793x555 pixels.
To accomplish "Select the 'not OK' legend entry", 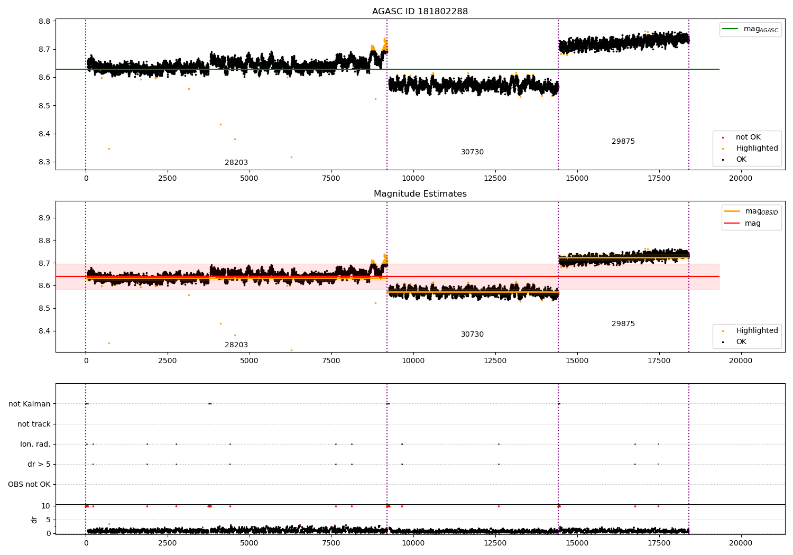I will tap(748, 137).
